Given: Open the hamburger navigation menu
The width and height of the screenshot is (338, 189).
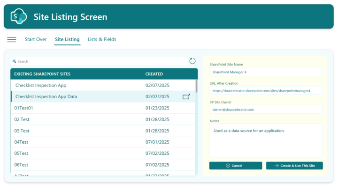Looking at the screenshot, I should pyautogui.click(x=12, y=40).
